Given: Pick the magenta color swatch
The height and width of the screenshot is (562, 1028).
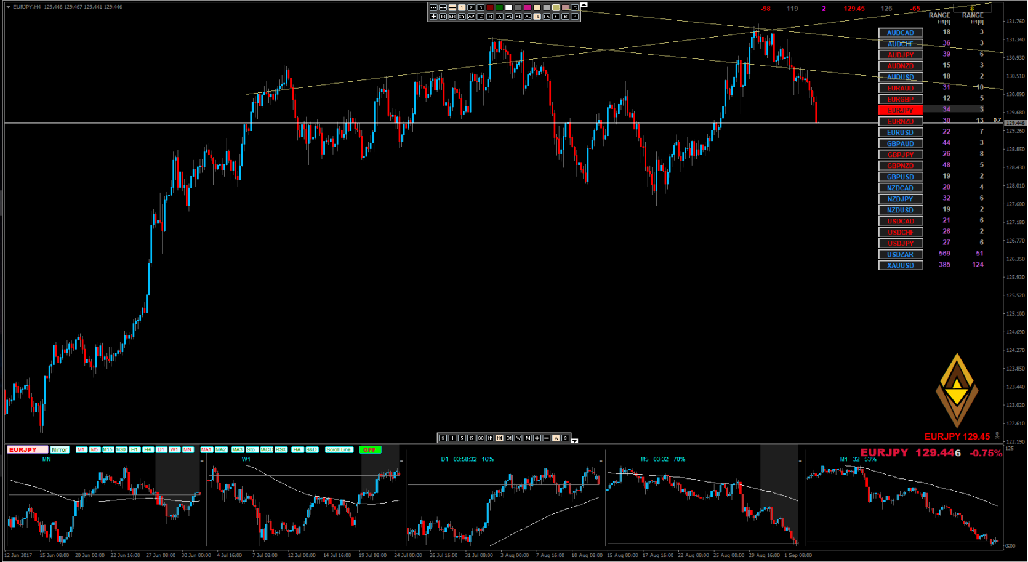Looking at the screenshot, I should [528, 7].
